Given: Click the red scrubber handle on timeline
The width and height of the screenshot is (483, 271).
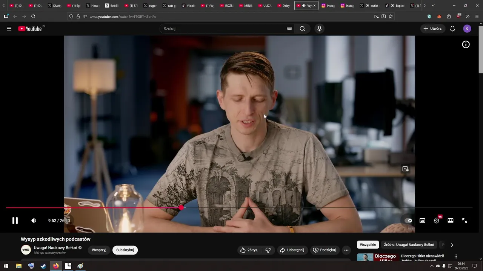Looking at the screenshot, I should pos(182,207).
